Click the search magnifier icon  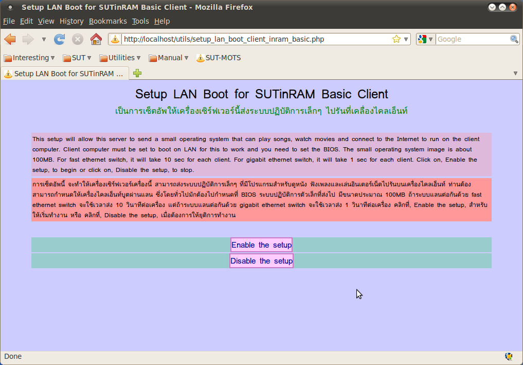[514, 39]
